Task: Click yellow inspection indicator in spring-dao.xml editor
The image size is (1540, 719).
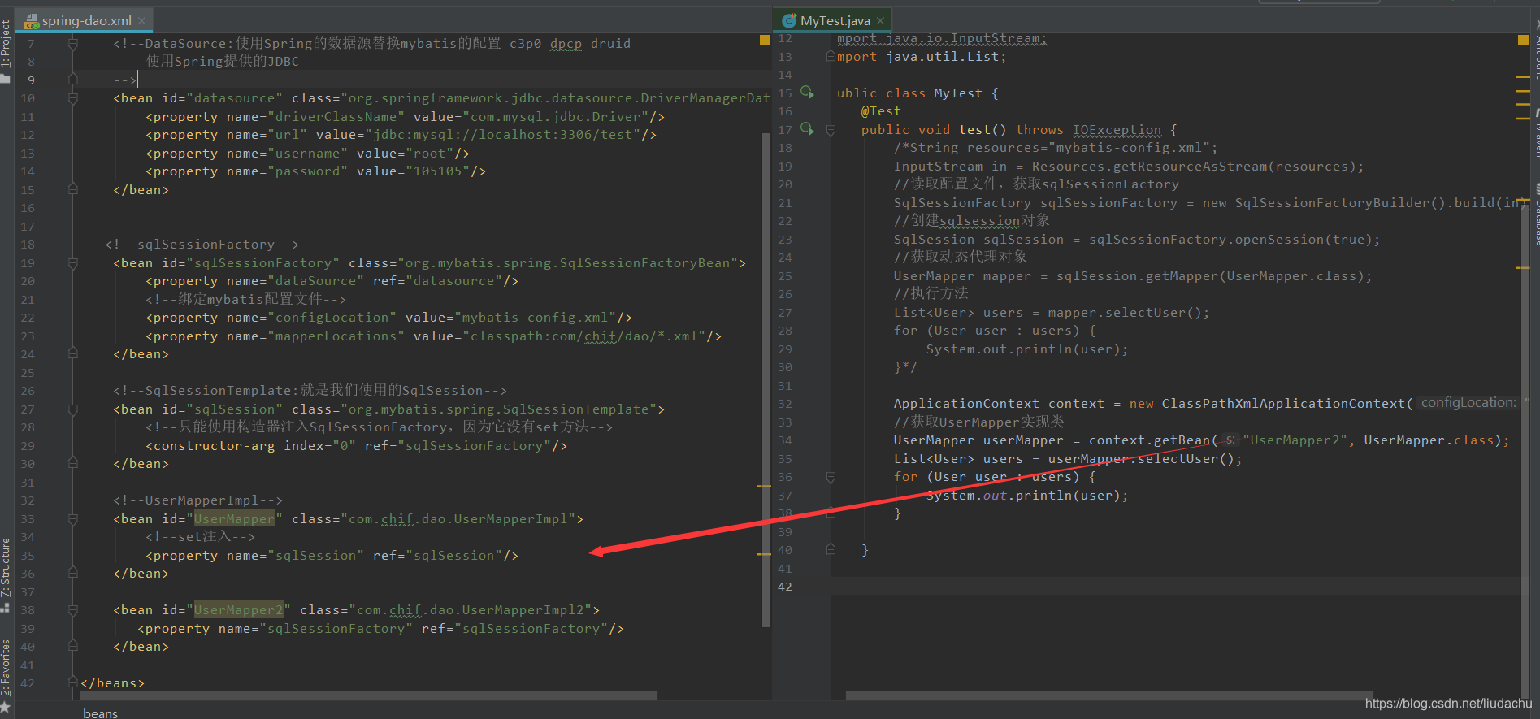Action: pos(765,40)
